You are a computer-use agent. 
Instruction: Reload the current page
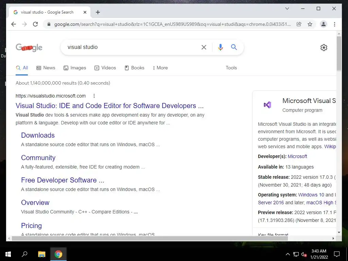(x=35, y=24)
